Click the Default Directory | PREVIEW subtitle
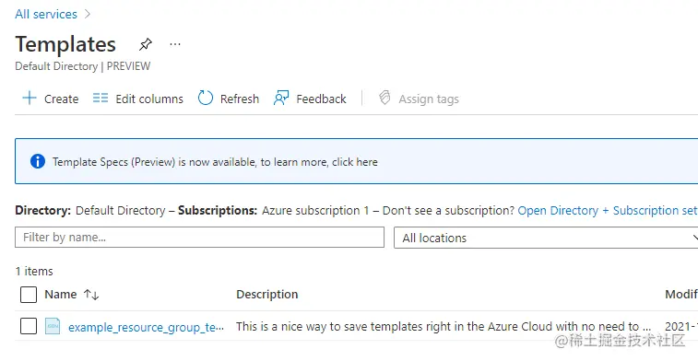 83,66
